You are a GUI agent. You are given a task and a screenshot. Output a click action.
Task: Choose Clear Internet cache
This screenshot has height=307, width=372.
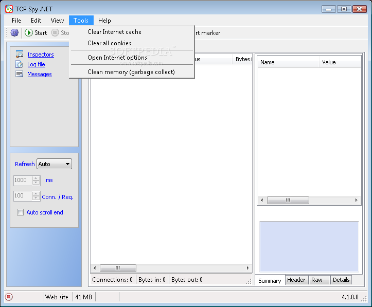point(132,32)
